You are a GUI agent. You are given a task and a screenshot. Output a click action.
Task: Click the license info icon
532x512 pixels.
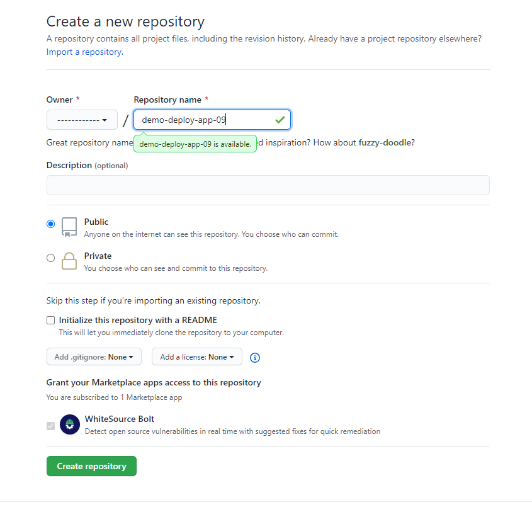click(255, 357)
